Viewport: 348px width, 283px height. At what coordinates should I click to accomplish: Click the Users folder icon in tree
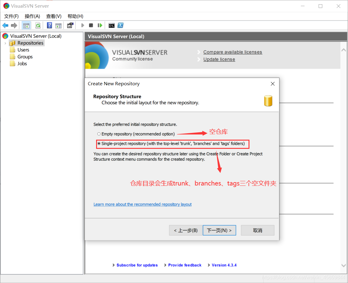[13, 50]
